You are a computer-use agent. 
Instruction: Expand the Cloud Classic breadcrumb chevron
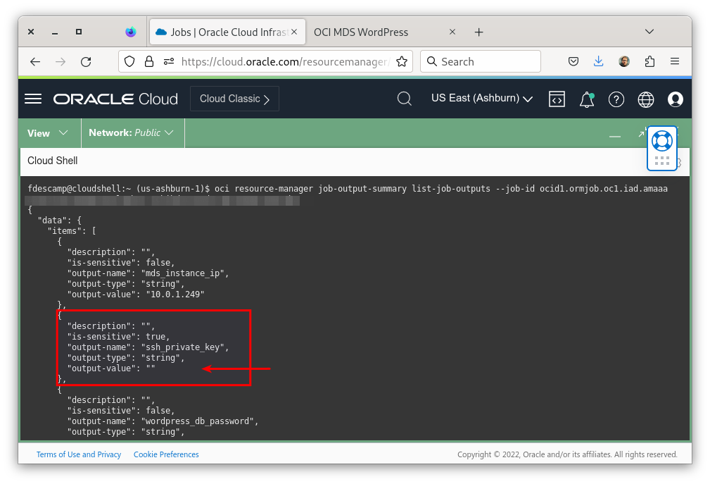coord(268,99)
